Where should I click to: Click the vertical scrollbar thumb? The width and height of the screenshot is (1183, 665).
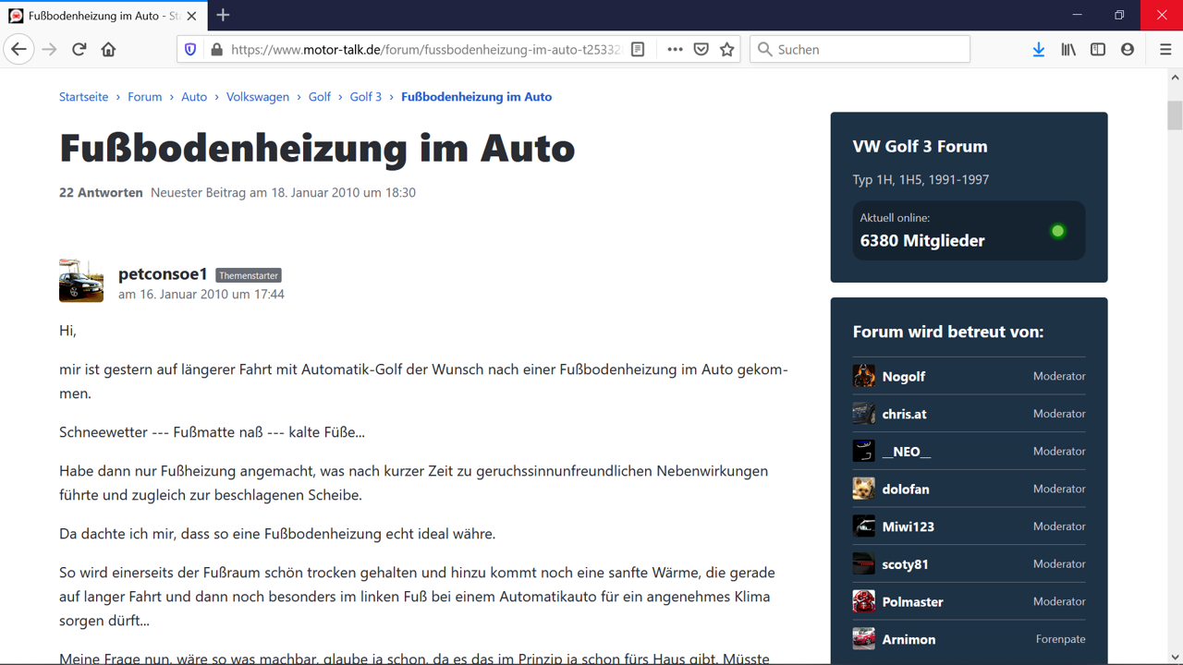(1175, 115)
